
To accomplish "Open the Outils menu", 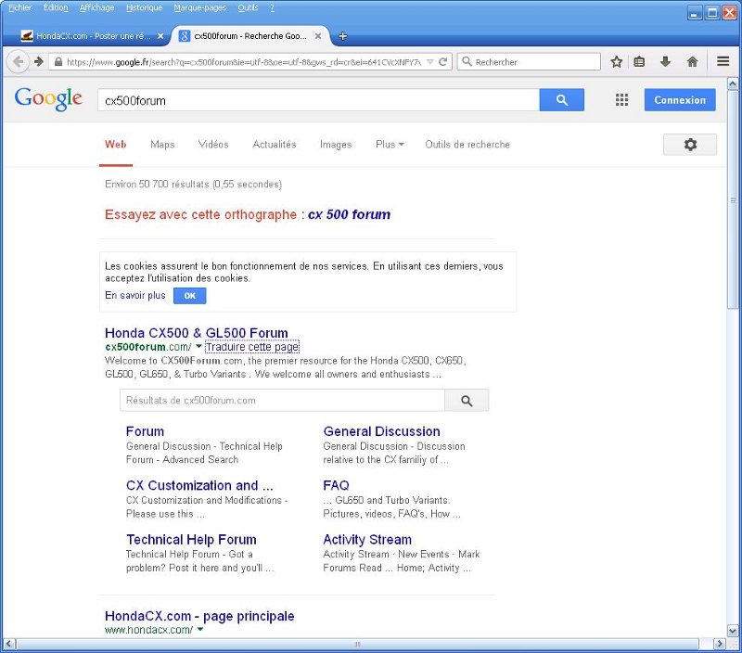I will (248, 7).
